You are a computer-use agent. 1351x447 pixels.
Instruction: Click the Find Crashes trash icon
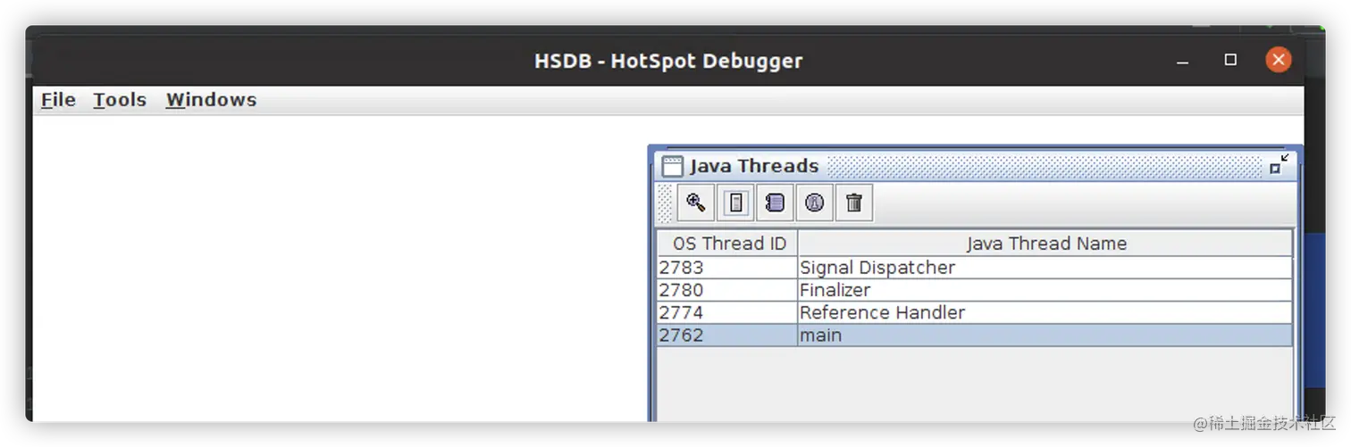pyautogui.click(x=853, y=203)
